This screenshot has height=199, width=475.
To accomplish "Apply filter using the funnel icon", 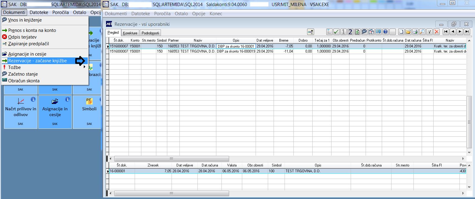I will (429, 32).
